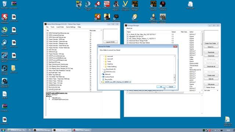The height and width of the screenshot is (132, 235).
Task: Select the Adv_Desert_Ranger_Helmet package row
Action: pyautogui.click(x=164, y=38)
